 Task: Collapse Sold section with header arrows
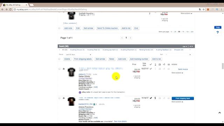(x=191, y=46)
